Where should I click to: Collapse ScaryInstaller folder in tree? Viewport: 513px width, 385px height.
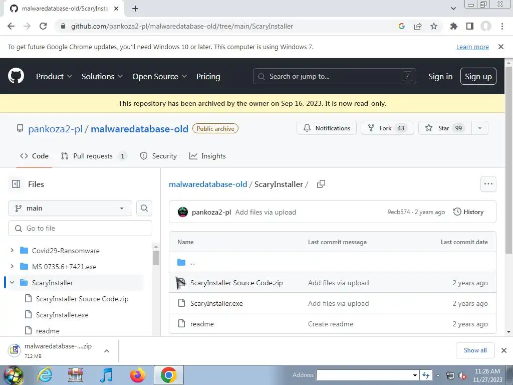(x=12, y=283)
